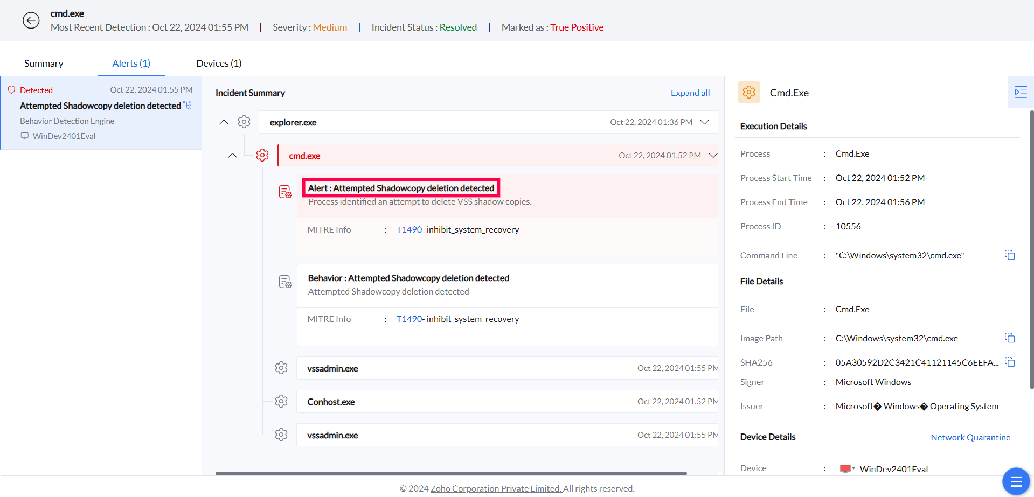Go back using the circular back arrow
The height and width of the screenshot is (497, 1034).
pyautogui.click(x=31, y=20)
